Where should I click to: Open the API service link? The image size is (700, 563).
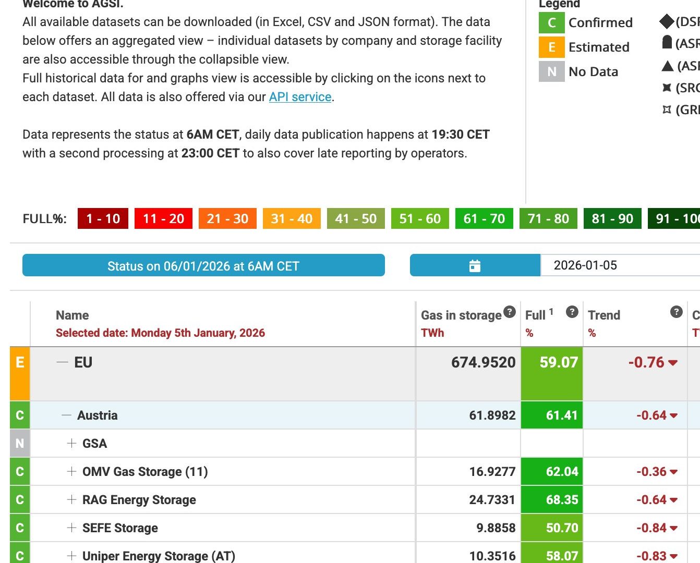pyautogui.click(x=300, y=97)
